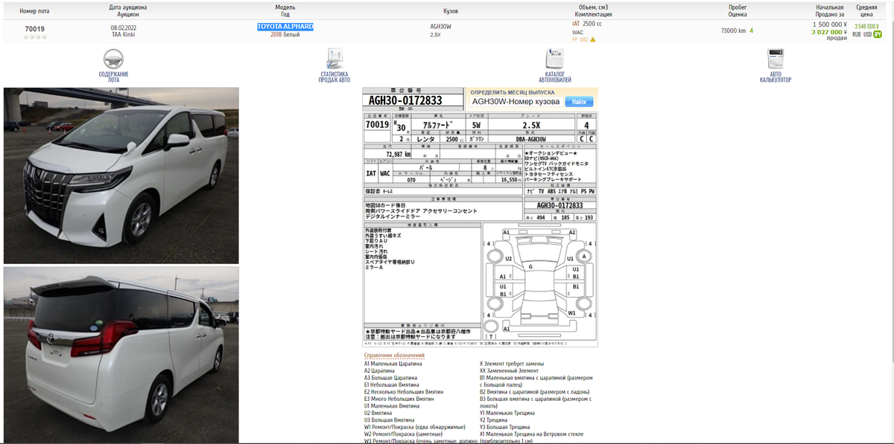Click the XX Замененный Элемент legend entry
Image resolution: width=894 pixels, height=444 pixels.
tap(510, 370)
